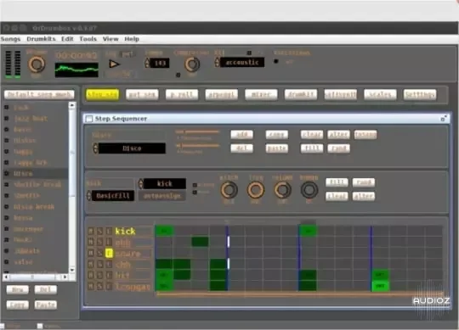Open the Songs menu

tap(10, 39)
